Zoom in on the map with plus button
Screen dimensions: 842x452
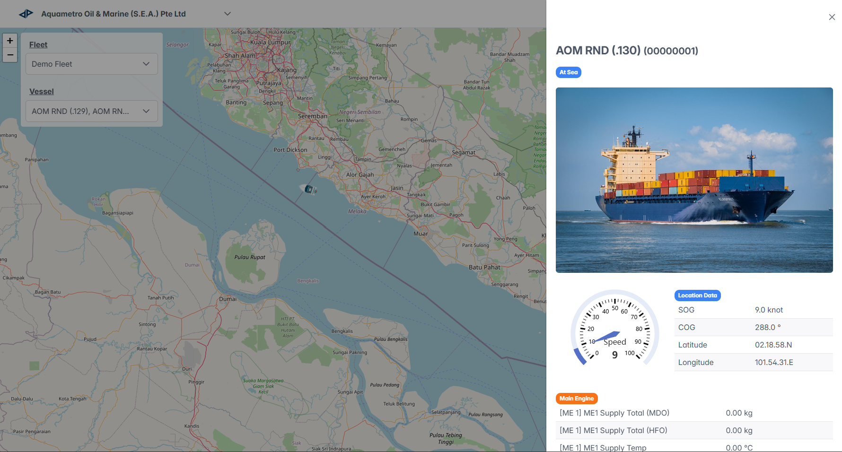tap(10, 41)
